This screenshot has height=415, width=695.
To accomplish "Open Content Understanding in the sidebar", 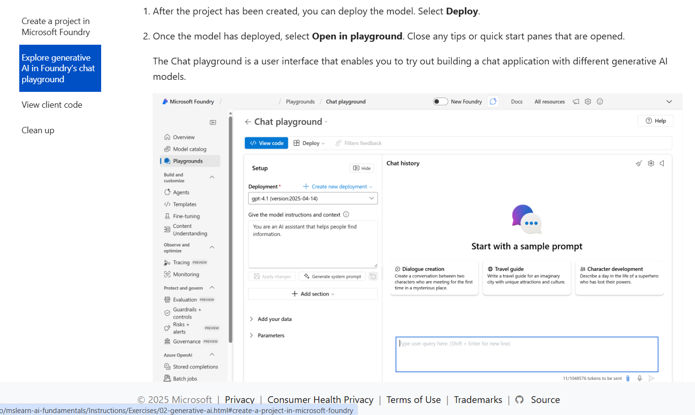I will click(x=190, y=230).
